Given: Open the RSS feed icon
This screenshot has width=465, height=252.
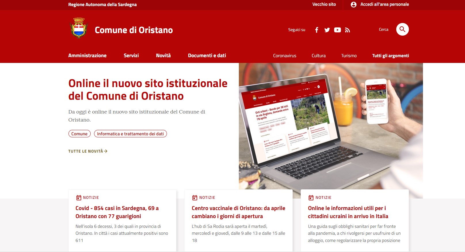Looking at the screenshot, I should pyautogui.click(x=348, y=30).
